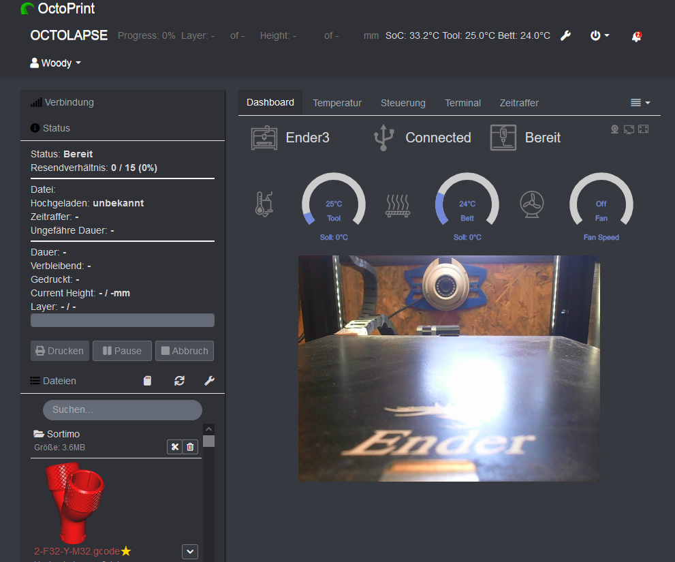
Task: Switch to the Steuerung tab
Action: coord(403,103)
